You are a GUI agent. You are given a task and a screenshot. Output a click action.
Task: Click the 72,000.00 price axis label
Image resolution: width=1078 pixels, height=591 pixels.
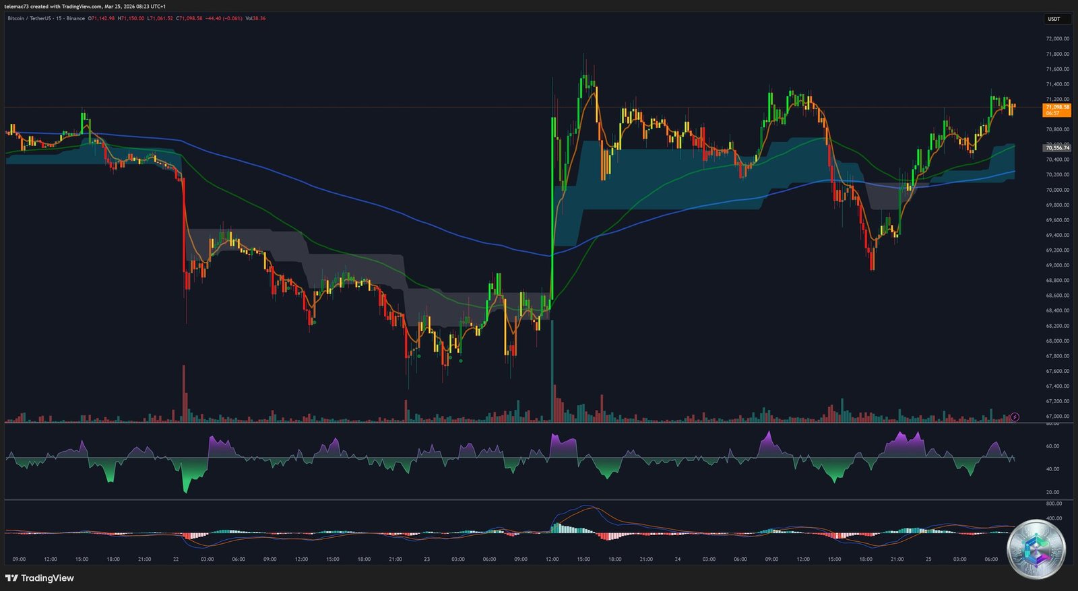point(1058,39)
